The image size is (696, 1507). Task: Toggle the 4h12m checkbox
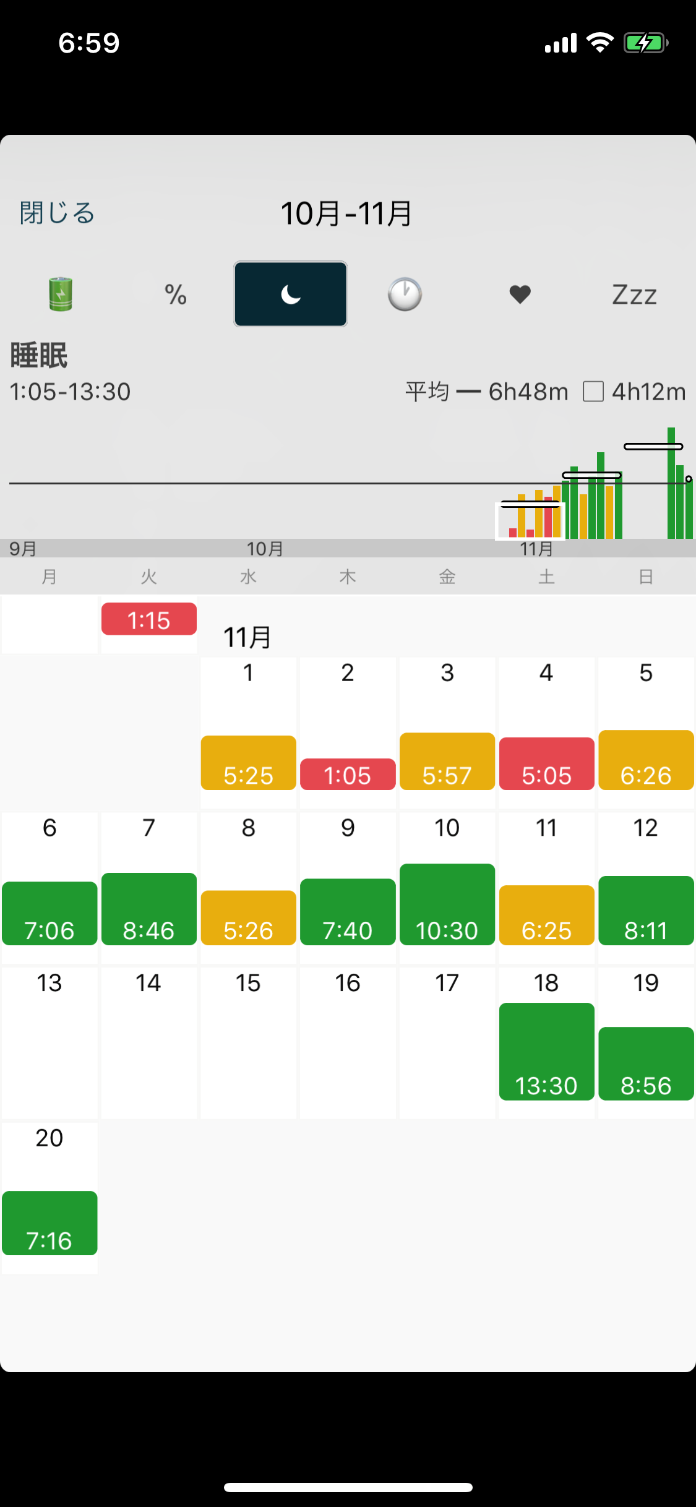pyautogui.click(x=593, y=392)
